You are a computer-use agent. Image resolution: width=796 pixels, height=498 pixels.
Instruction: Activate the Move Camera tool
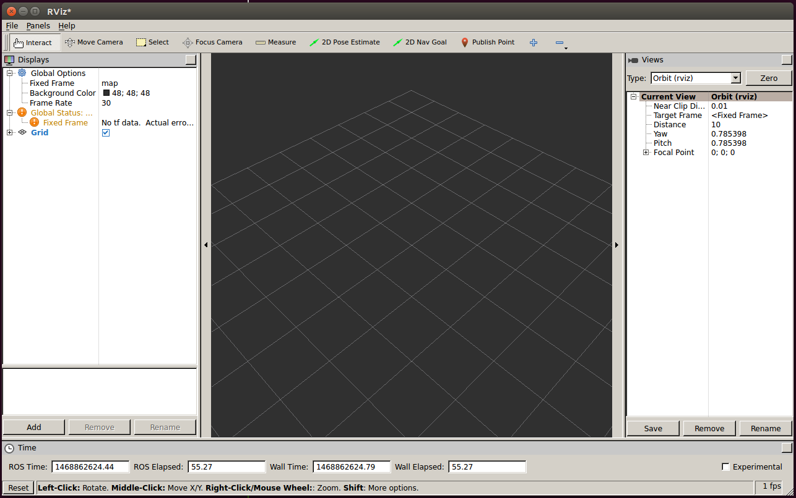[x=94, y=43]
